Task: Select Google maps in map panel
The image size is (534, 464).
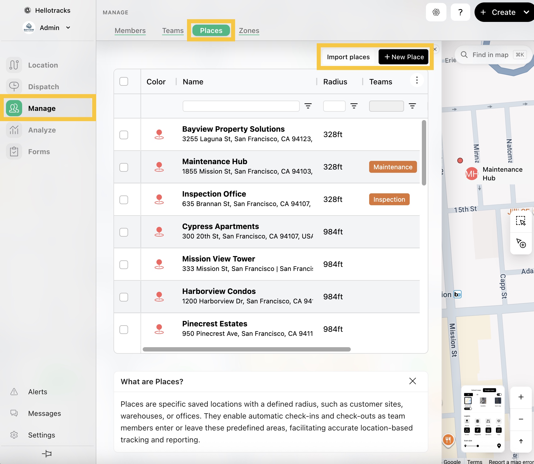Action: (489, 390)
